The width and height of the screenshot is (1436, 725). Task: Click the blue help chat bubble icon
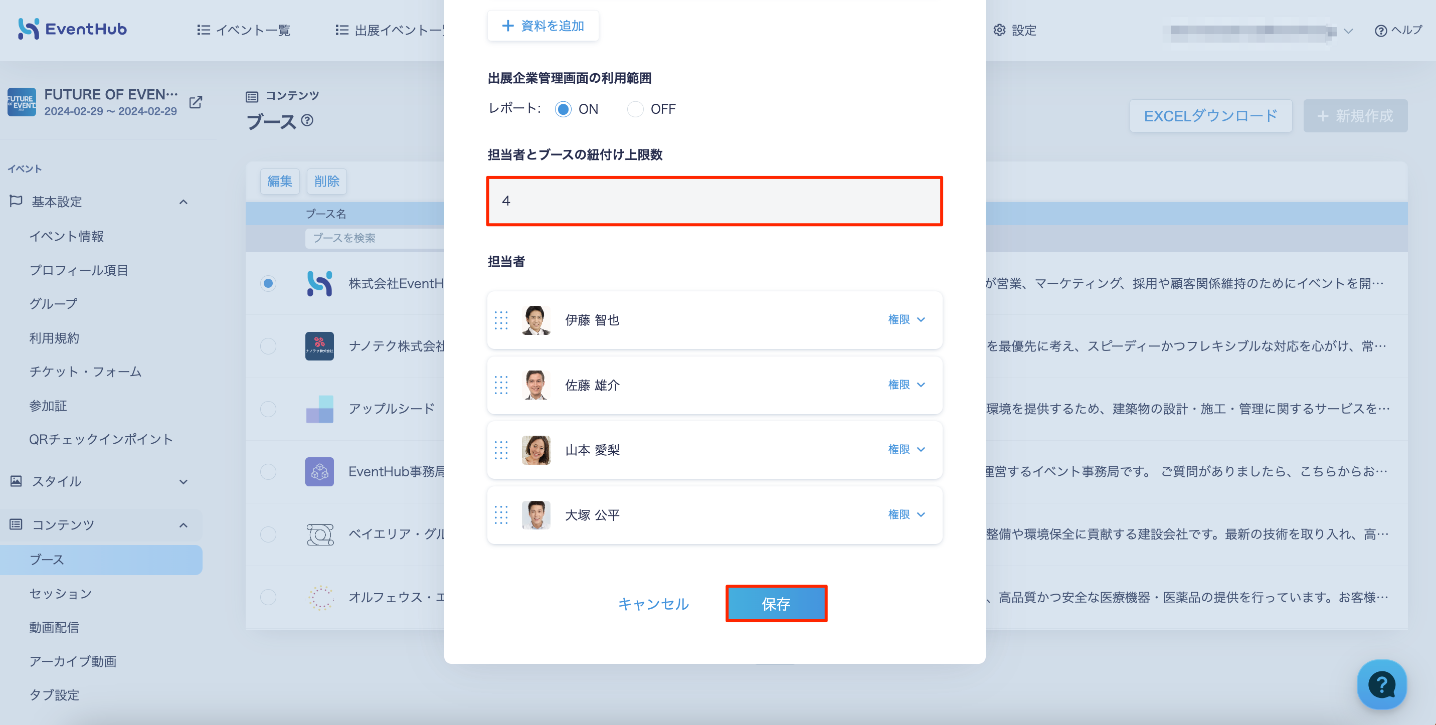pyautogui.click(x=1381, y=684)
